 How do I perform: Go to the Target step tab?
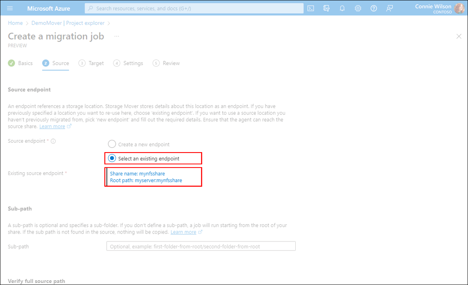pos(91,63)
